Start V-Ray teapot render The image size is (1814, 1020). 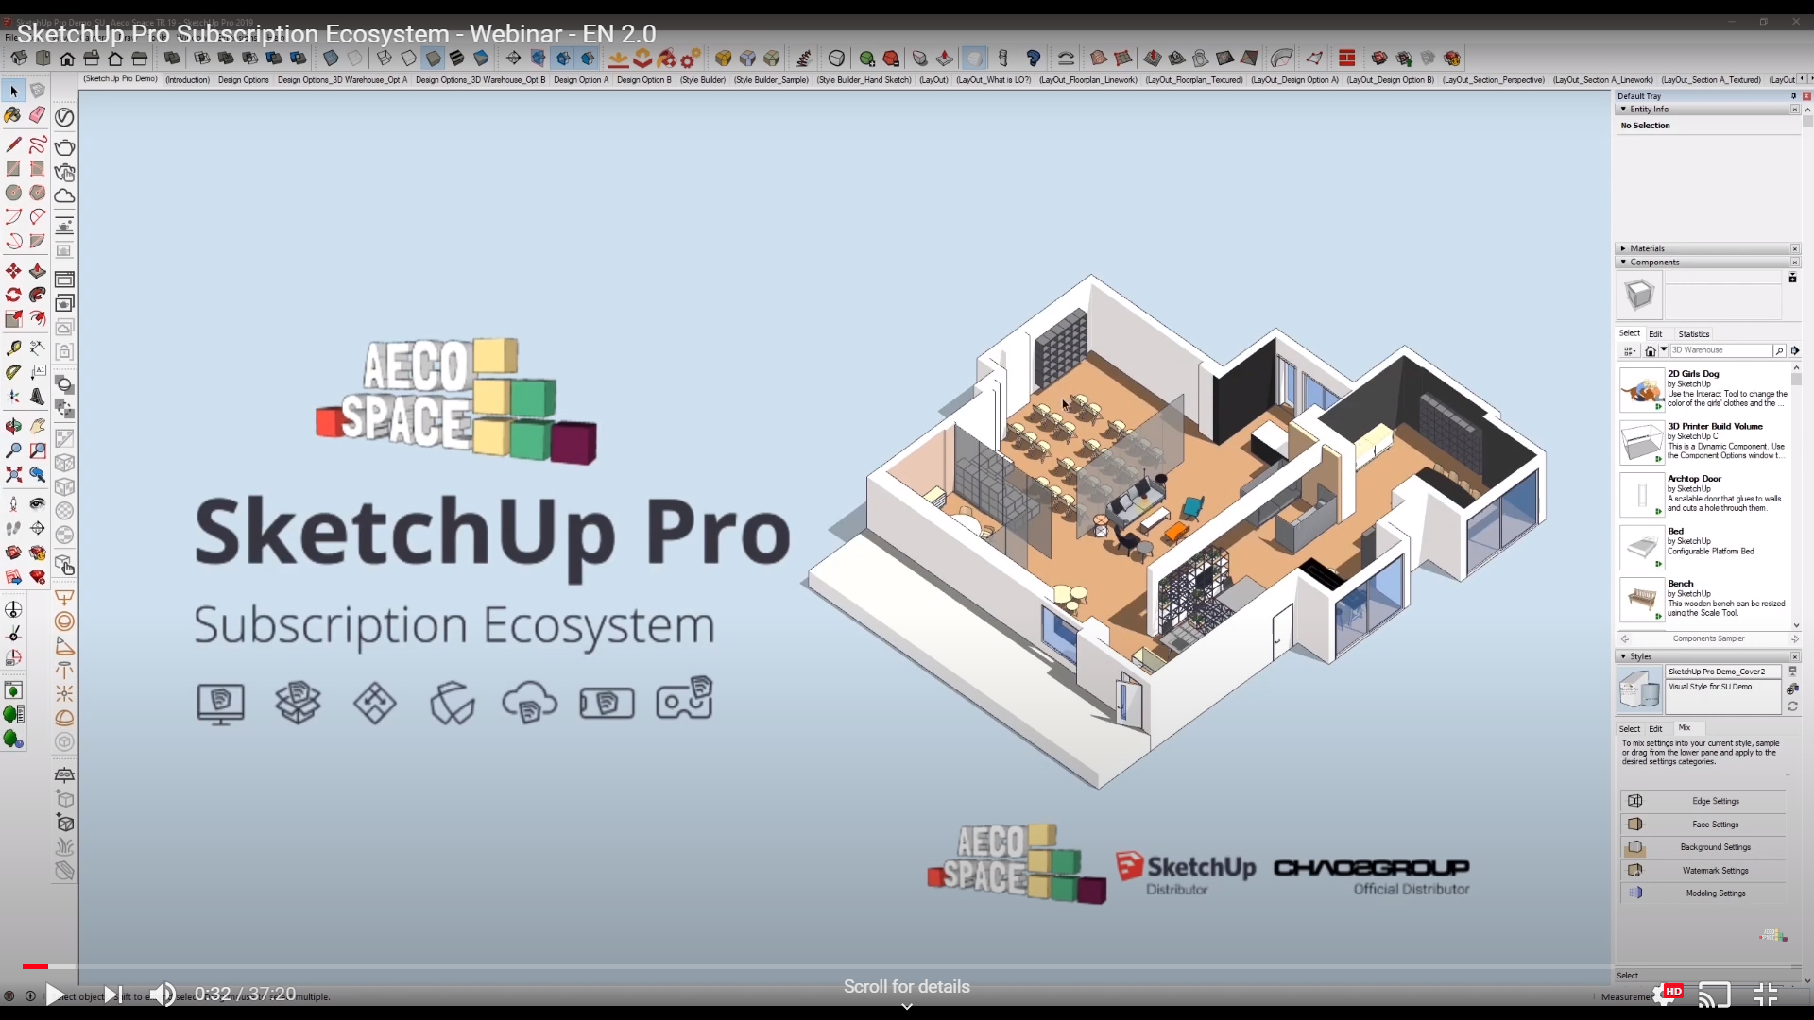[64, 147]
